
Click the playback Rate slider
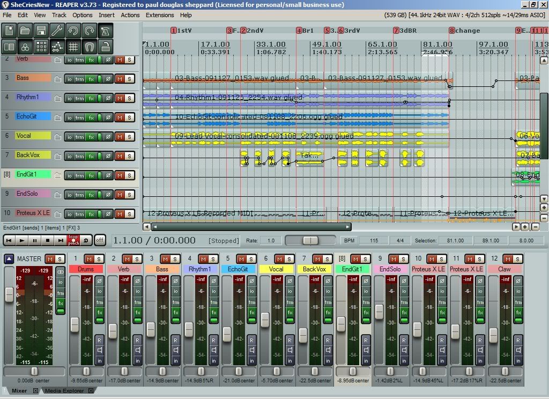[x=310, y=240]
